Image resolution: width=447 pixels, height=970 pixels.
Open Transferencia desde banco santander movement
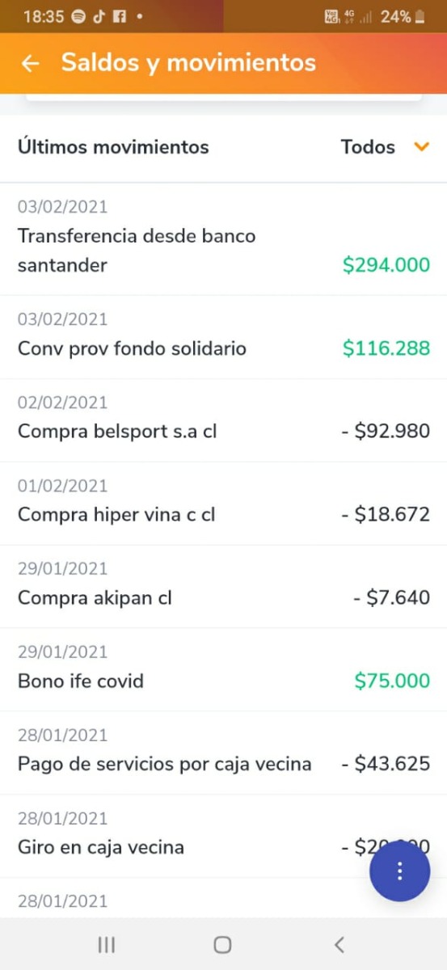[x=223, y=239]
